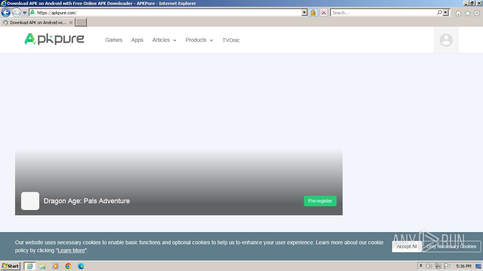Click the Internet Explorer title bar icon
Image resolution: width=483 pixels, height=271 pixels.
click(4, 3)
